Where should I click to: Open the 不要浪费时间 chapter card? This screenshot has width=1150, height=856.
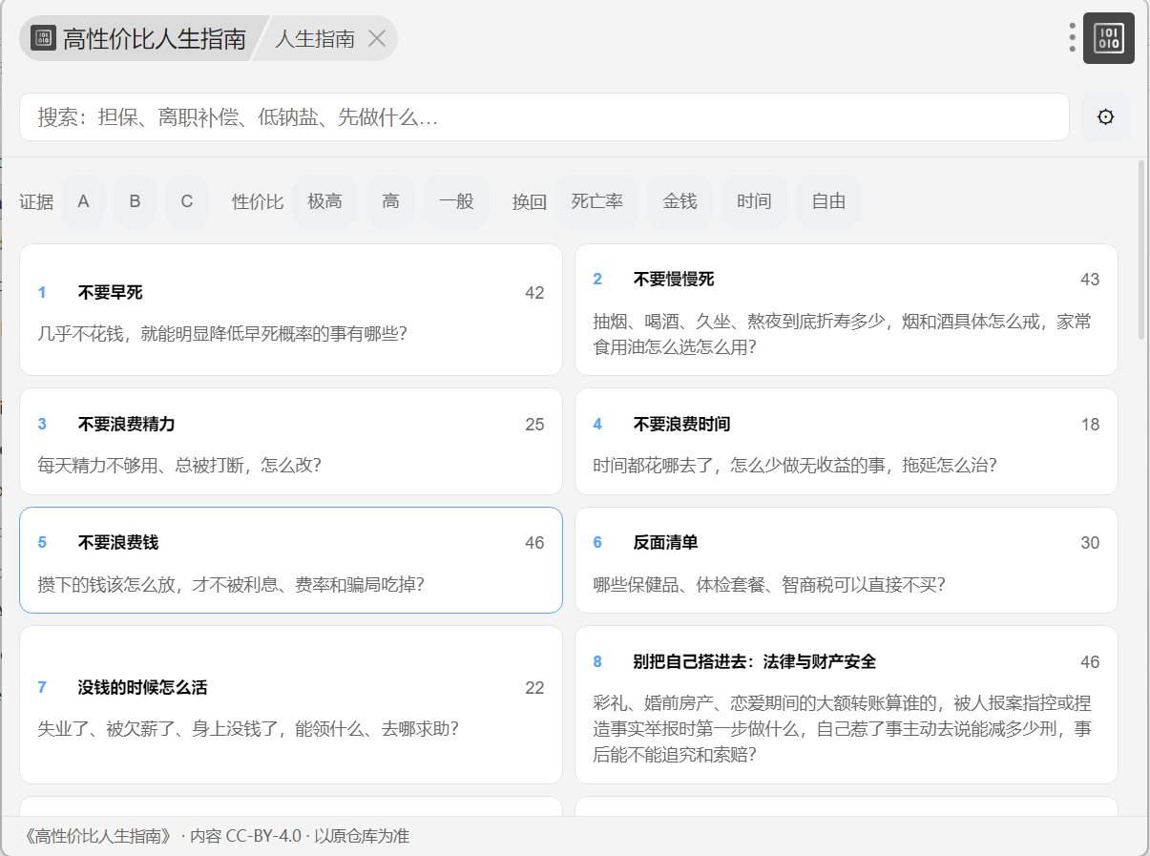(847, 441)
